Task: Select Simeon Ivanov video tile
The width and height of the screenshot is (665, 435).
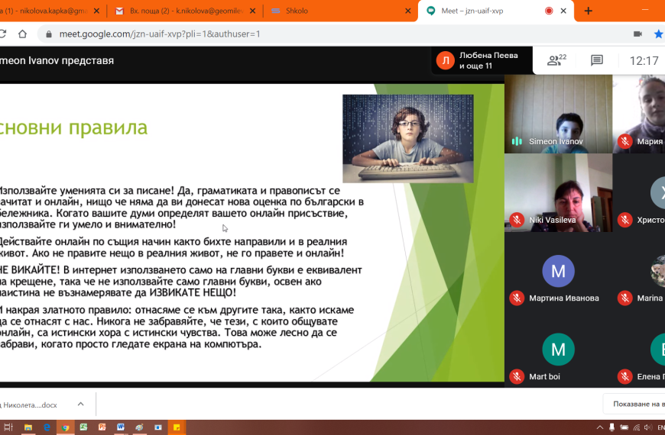Action: click(558, 114)
